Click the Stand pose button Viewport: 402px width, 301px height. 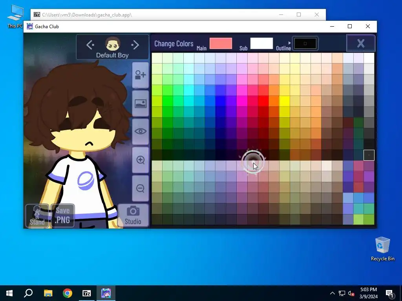click(37, 215)
